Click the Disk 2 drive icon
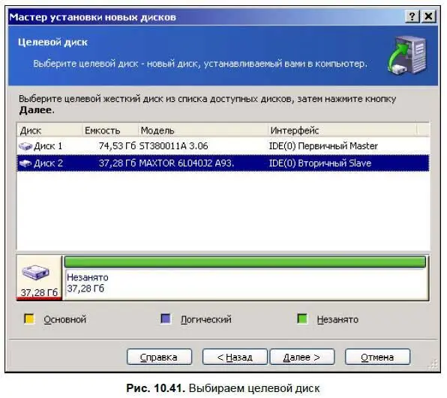 click(25, 163)
